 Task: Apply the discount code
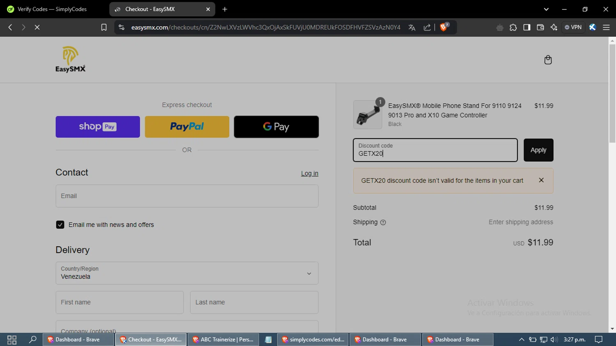[x=538, y=150]
